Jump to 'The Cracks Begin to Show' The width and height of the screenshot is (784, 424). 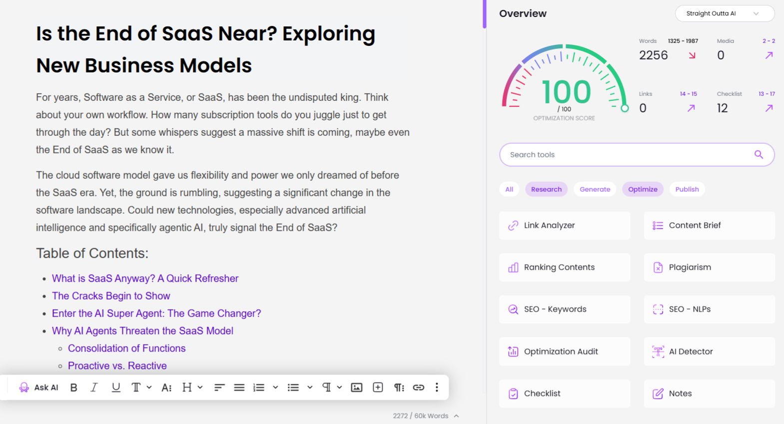(x=111, y=296)
